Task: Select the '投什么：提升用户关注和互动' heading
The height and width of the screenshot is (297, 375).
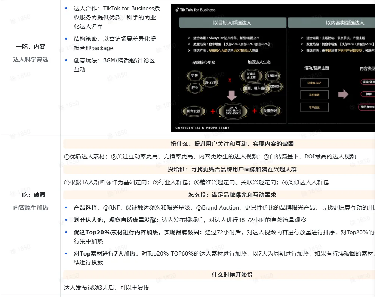Action: pos(232,144)
